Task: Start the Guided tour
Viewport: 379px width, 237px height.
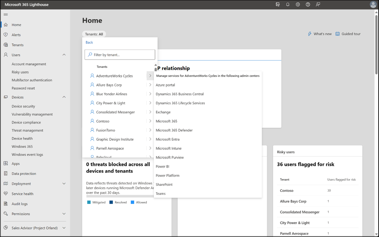Action: 351,34
